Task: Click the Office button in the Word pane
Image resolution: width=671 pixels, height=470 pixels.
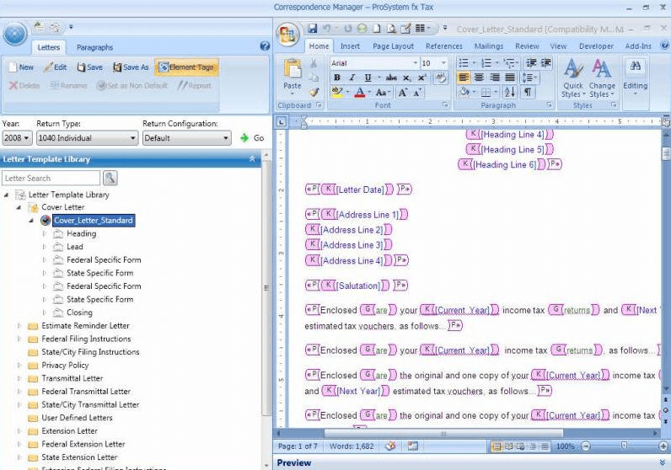Action: 287,35
